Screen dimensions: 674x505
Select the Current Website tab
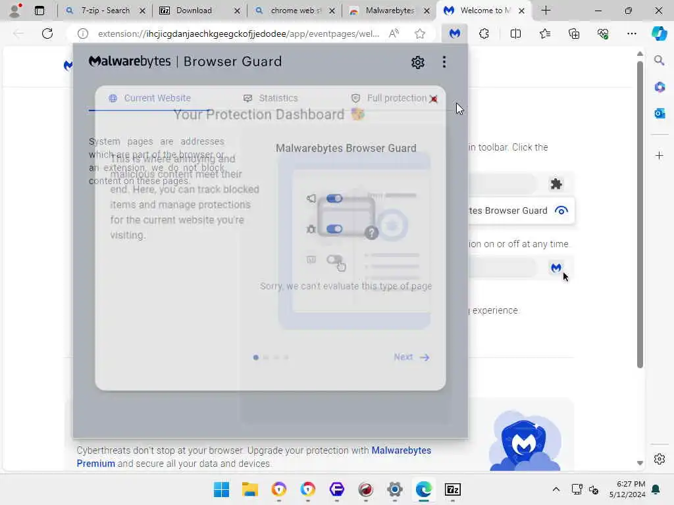point(149,98)
